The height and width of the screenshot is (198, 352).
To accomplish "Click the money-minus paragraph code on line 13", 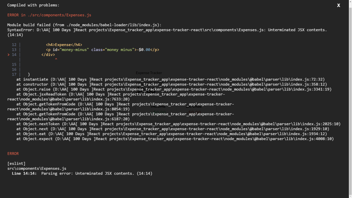I will click(102, 49).
